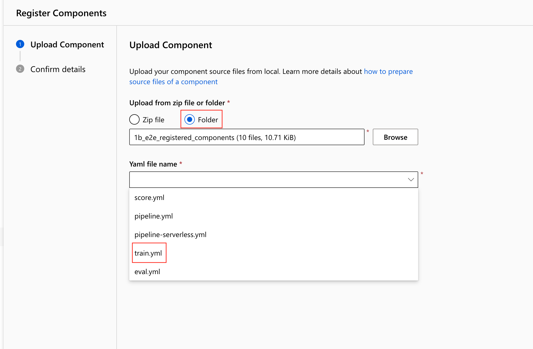Click the step 1 circle icon

(20, 44)
